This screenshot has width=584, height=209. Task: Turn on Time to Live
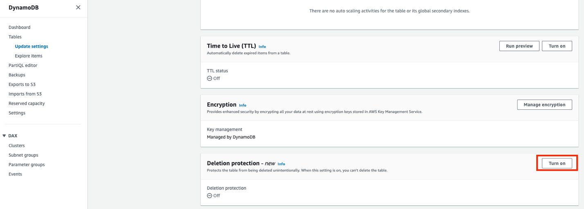point(557,46)
